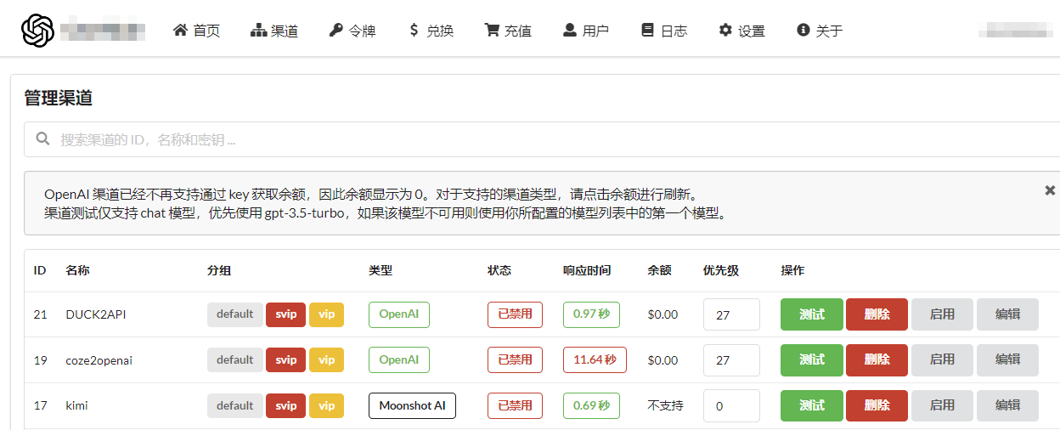Click the home icon in navbar
Image resolution: width=1060 pixels, height=430 pixels.
tap(180, 31)
